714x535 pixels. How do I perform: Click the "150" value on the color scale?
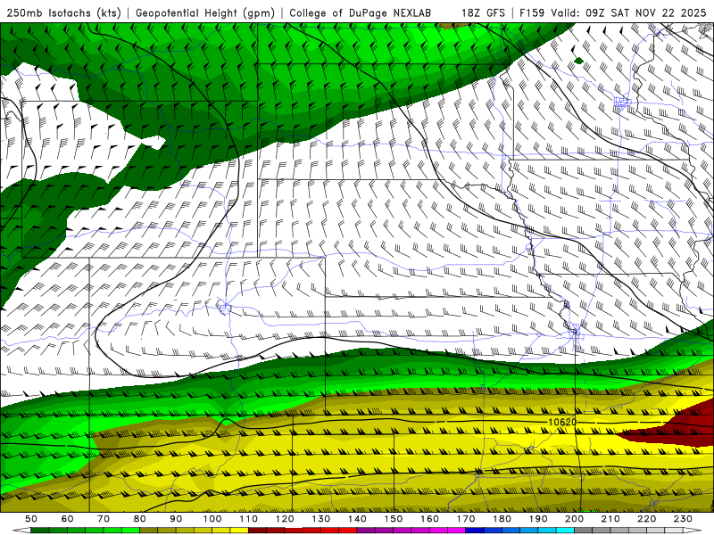[x=394, y=519]
